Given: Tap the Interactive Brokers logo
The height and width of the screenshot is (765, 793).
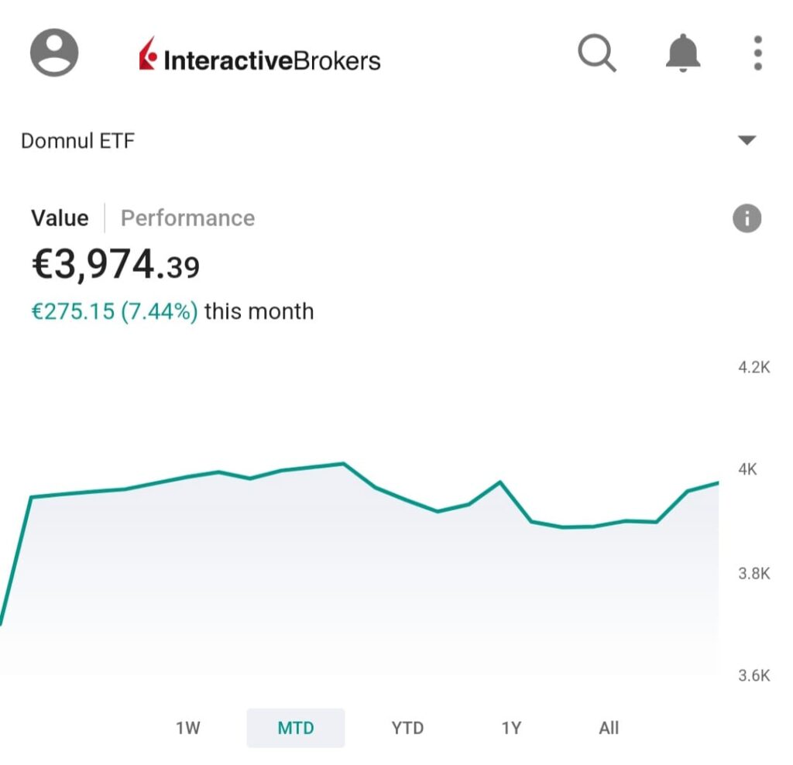Looking at the screenshot, I should 260,59.
